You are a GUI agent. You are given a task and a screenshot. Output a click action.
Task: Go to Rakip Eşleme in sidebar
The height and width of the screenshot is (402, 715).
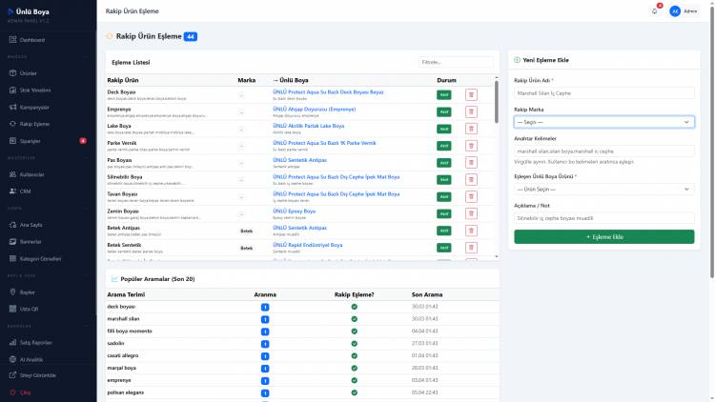tap(34, 124)
